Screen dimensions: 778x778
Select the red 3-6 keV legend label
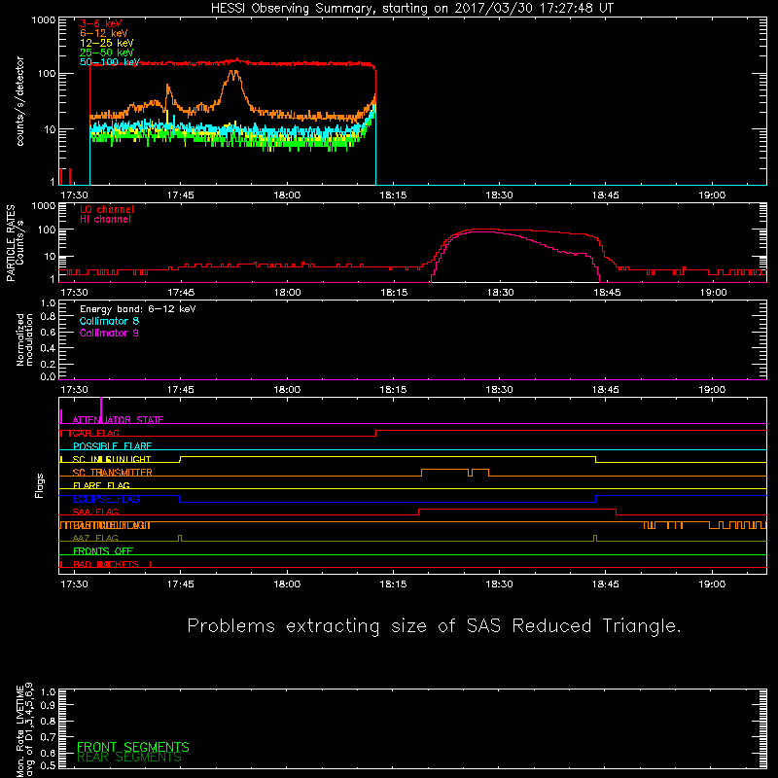(x=100, y=23)
